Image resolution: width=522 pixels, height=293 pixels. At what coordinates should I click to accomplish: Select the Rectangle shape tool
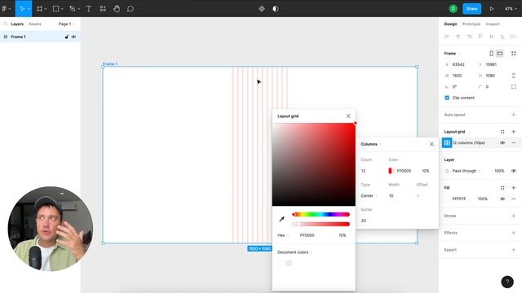tap(56, 9)
